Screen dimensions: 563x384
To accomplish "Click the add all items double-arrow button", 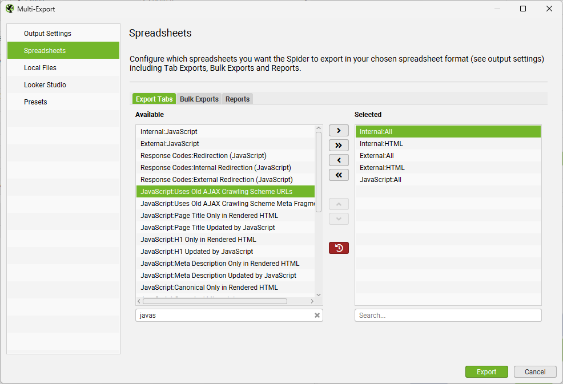I will pyautogui.click(x=339, y=145).
